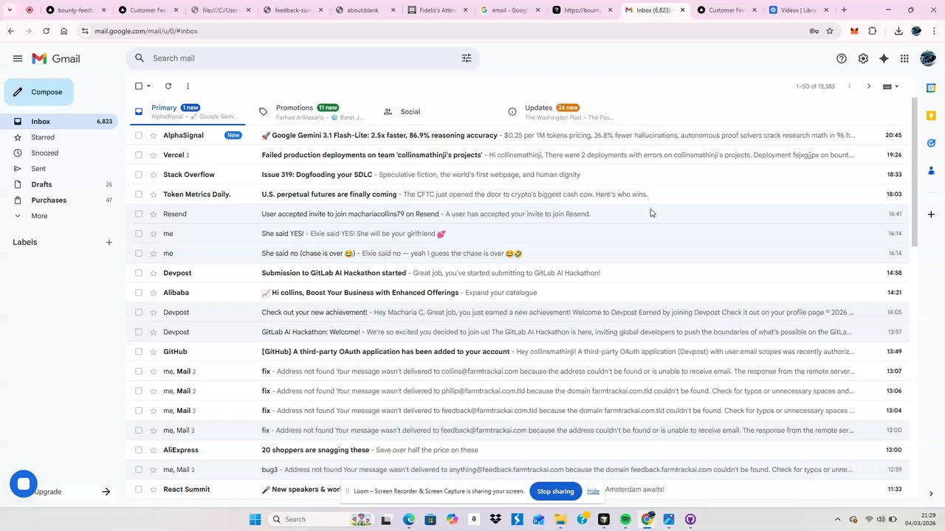
Task: Open the More options menu beside Refresh
Action: point(188,86)
